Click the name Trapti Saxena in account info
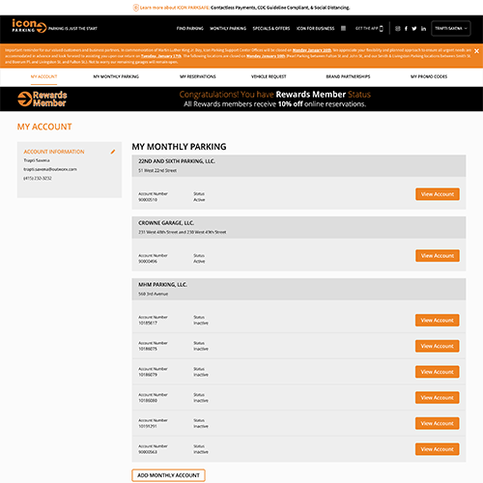Screen dimensions: 483x483 pos(37,160)
